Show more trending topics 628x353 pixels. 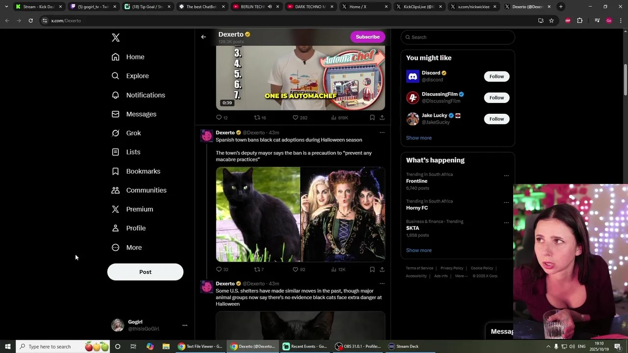tap(419, 250)
